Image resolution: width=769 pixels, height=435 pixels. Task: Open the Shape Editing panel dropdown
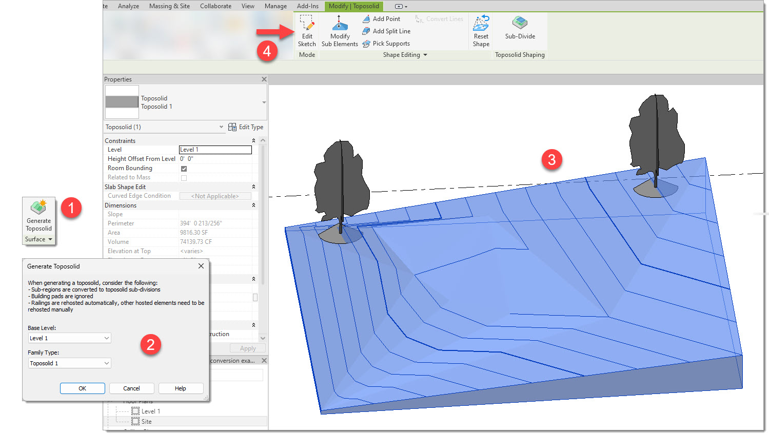click(405, 55)
